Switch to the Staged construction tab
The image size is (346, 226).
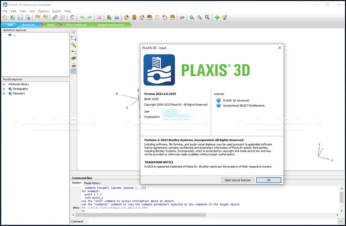pyautogui.click(x=111, y=24)
